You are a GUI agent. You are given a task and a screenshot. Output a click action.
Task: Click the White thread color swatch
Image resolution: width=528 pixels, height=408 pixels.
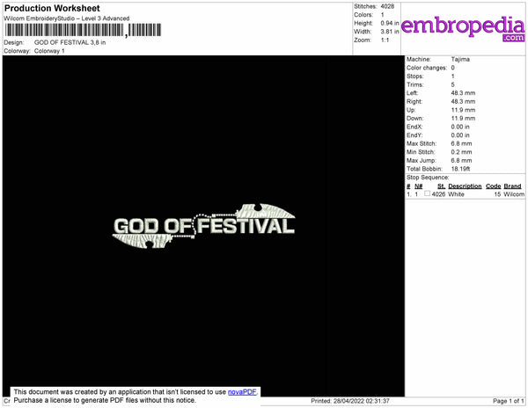pos(427,193)
